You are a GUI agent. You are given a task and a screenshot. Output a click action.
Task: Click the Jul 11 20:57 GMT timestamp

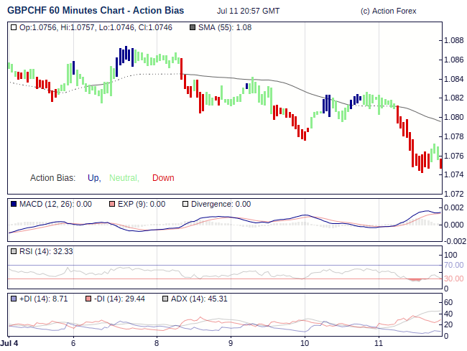[x=249, y=11]
